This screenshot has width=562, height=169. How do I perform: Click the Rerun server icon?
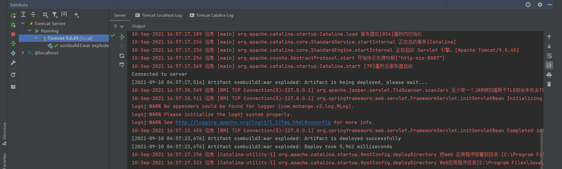click(x=13, y=15)
